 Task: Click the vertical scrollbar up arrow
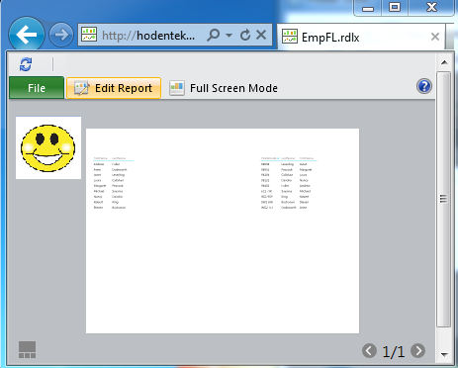point(444,62)
